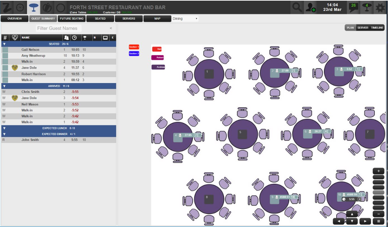
Task: Open settings gear icon
Action: pos(380,8)
